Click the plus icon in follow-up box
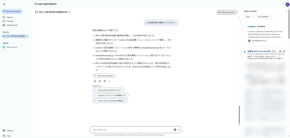This screenshot has height=138, width=290. click(179, 130)
